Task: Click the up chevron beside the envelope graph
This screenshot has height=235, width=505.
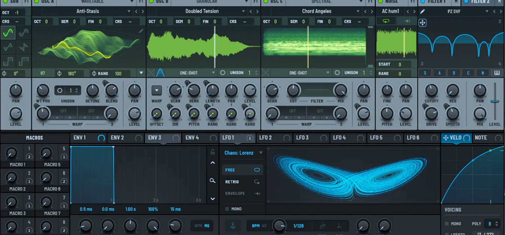Action: point(213,163)
